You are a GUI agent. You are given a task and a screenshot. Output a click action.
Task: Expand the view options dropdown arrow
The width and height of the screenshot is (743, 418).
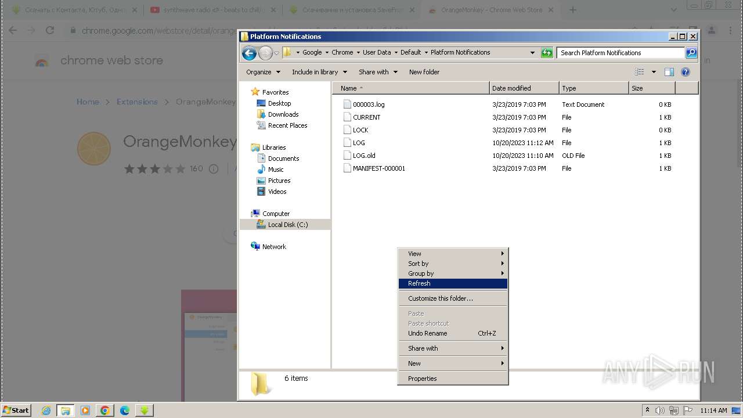(x=654, y=72)
